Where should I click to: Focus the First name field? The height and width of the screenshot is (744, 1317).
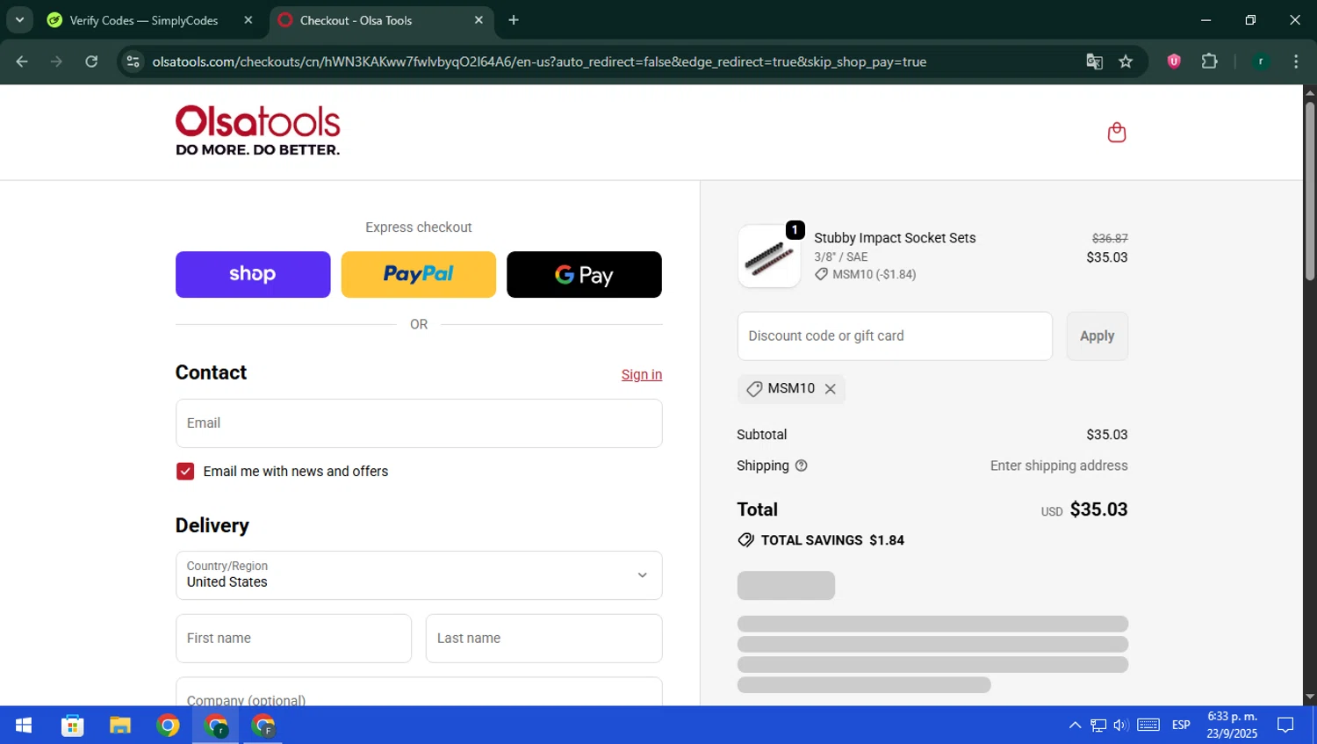293,639
